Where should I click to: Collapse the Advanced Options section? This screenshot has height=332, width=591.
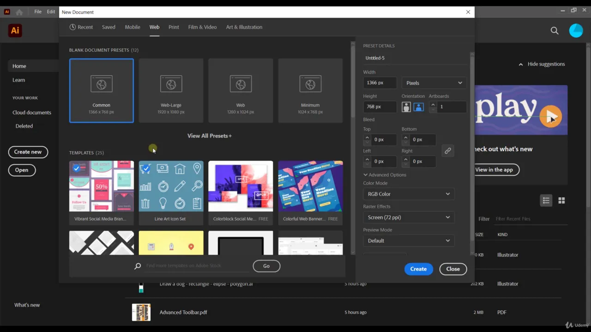click(x=385, y=175)
